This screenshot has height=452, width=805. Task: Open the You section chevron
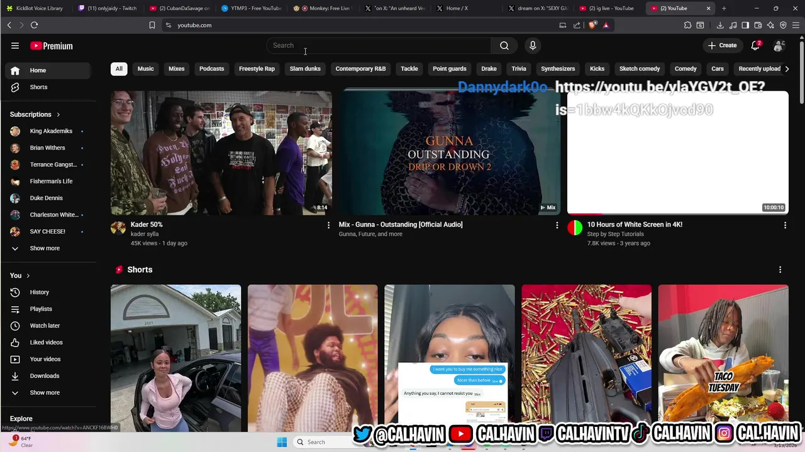point(28,276)
